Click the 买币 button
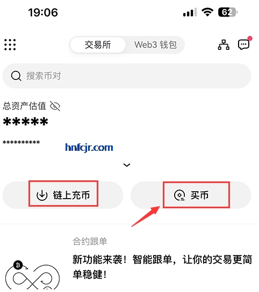The height and width of the screenshot is (292, 259). [x=191, y=195]
